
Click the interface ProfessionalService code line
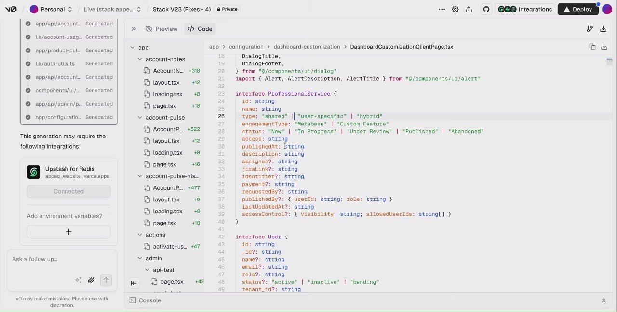[x=286, y=94]
